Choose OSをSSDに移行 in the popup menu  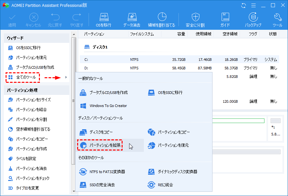165,93
